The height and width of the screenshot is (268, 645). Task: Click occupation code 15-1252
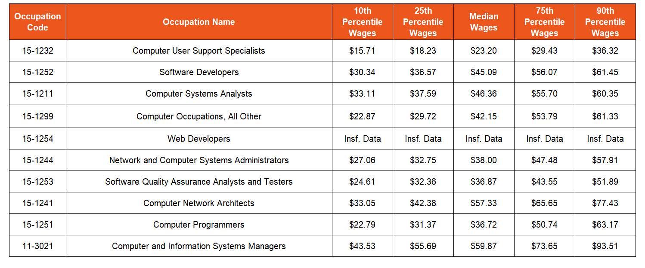point(37,72)
